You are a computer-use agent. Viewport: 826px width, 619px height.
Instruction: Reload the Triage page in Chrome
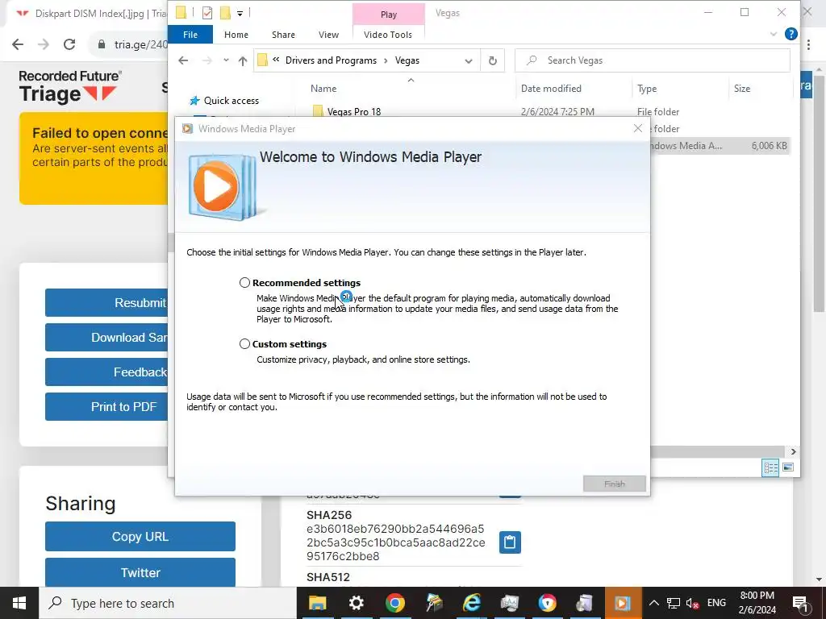pyautogui.click(x=69, y=44)
